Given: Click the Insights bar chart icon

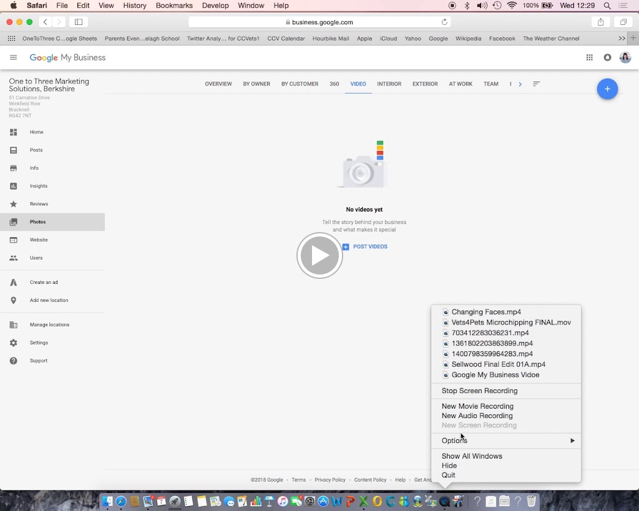Looking at the screenshot, I should coord(14,186).
